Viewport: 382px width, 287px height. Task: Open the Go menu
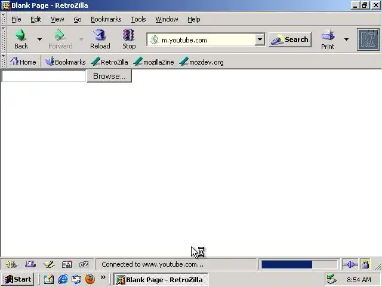[78, 19]
